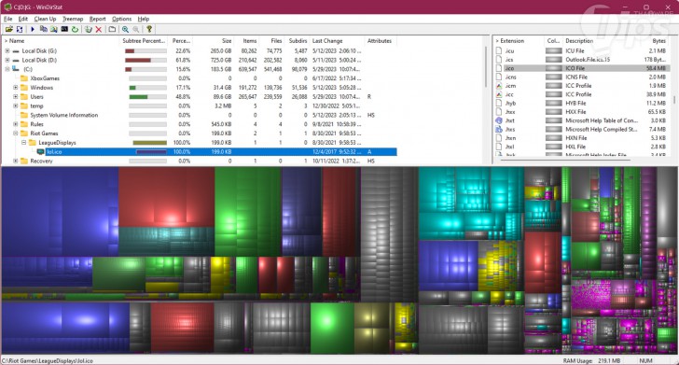Expand the Recovery folder node
This screenshot has height=365, width=679.
coord(16,161)
